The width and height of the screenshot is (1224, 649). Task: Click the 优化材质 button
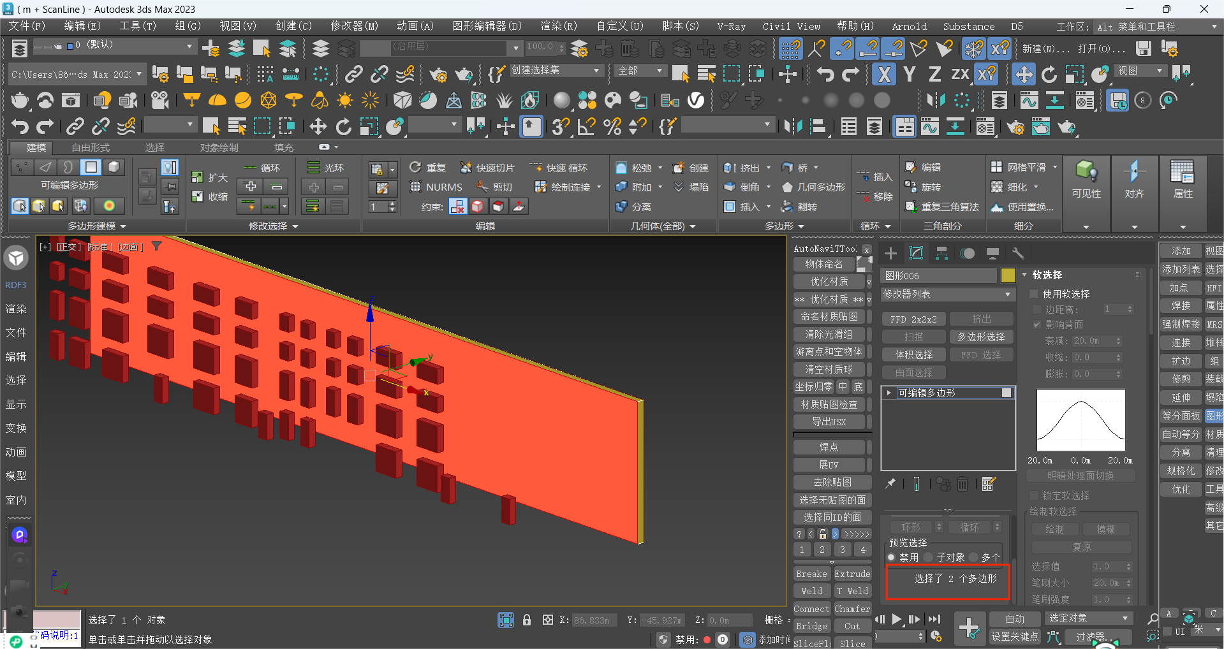click(x=829, y=281)
